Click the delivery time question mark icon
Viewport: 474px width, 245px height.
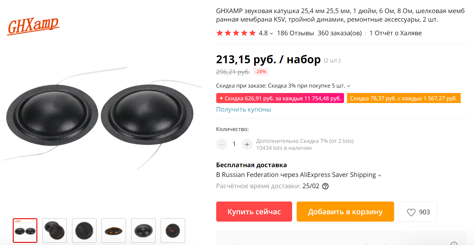click(325, 186)
